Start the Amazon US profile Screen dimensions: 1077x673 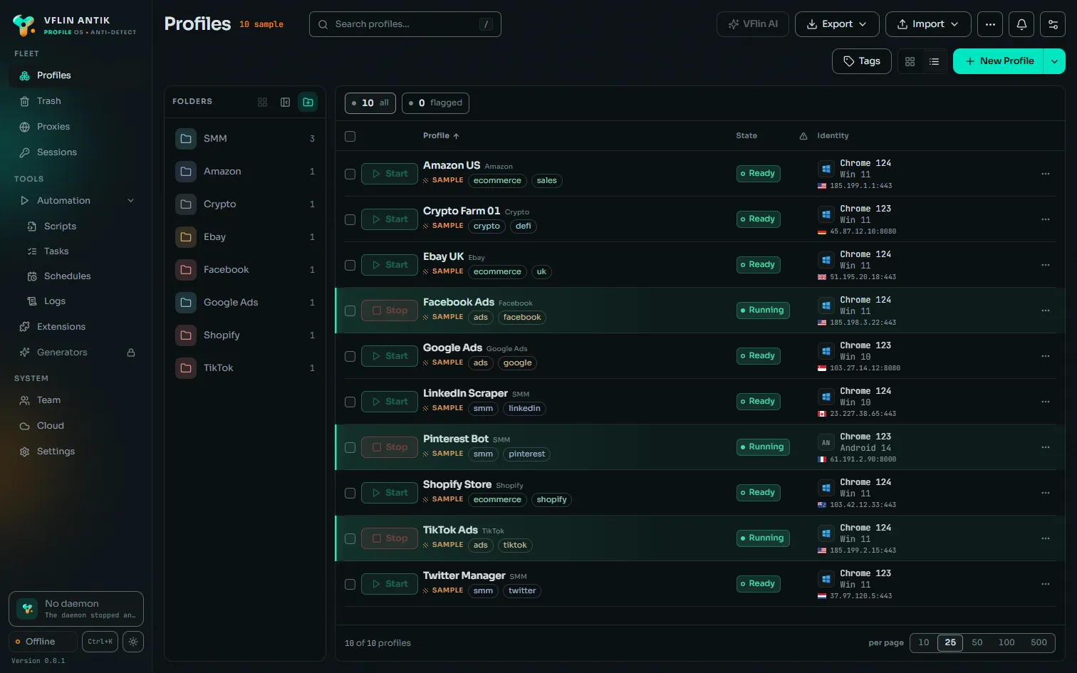click(x=390, y=174)
